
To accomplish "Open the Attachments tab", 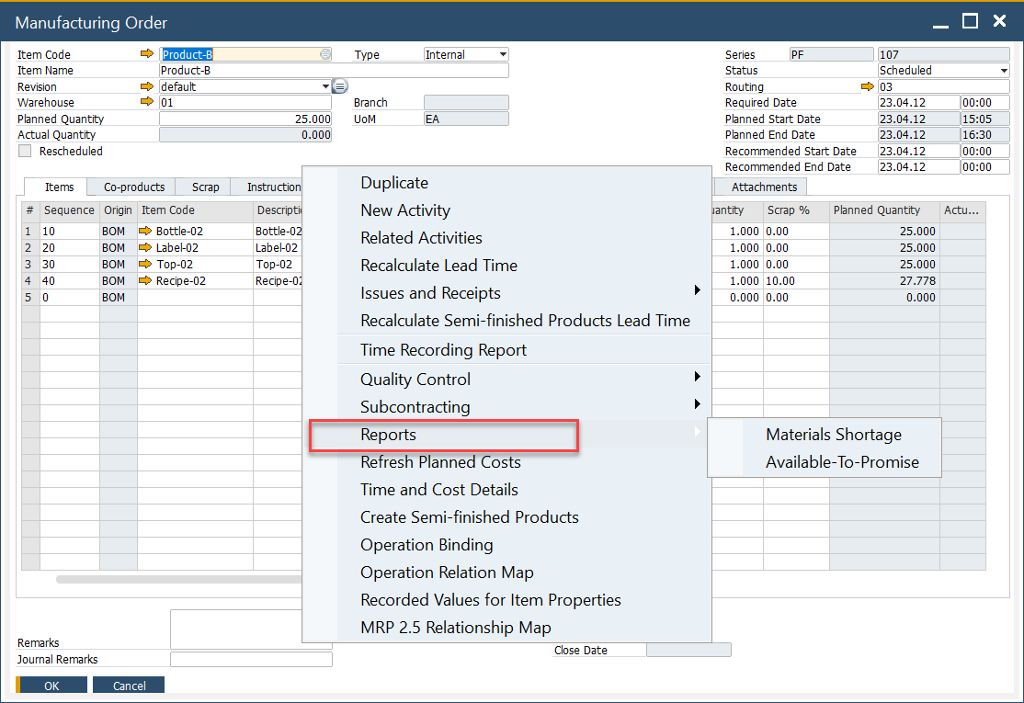I will point(764,187).
